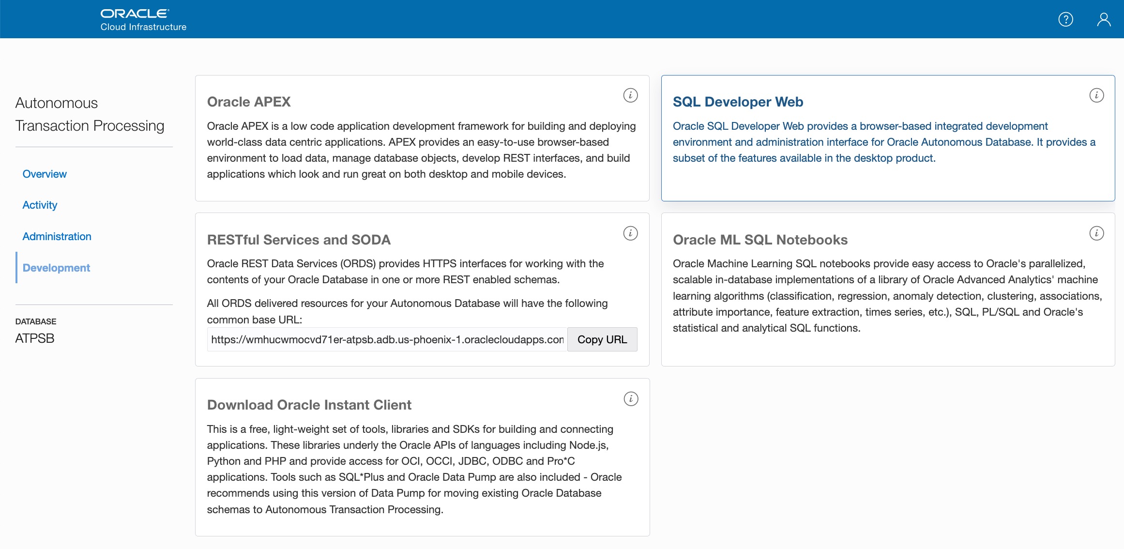Show info for SQL Developer Web card
The image size is (1124, 549).
[1096, 95]
